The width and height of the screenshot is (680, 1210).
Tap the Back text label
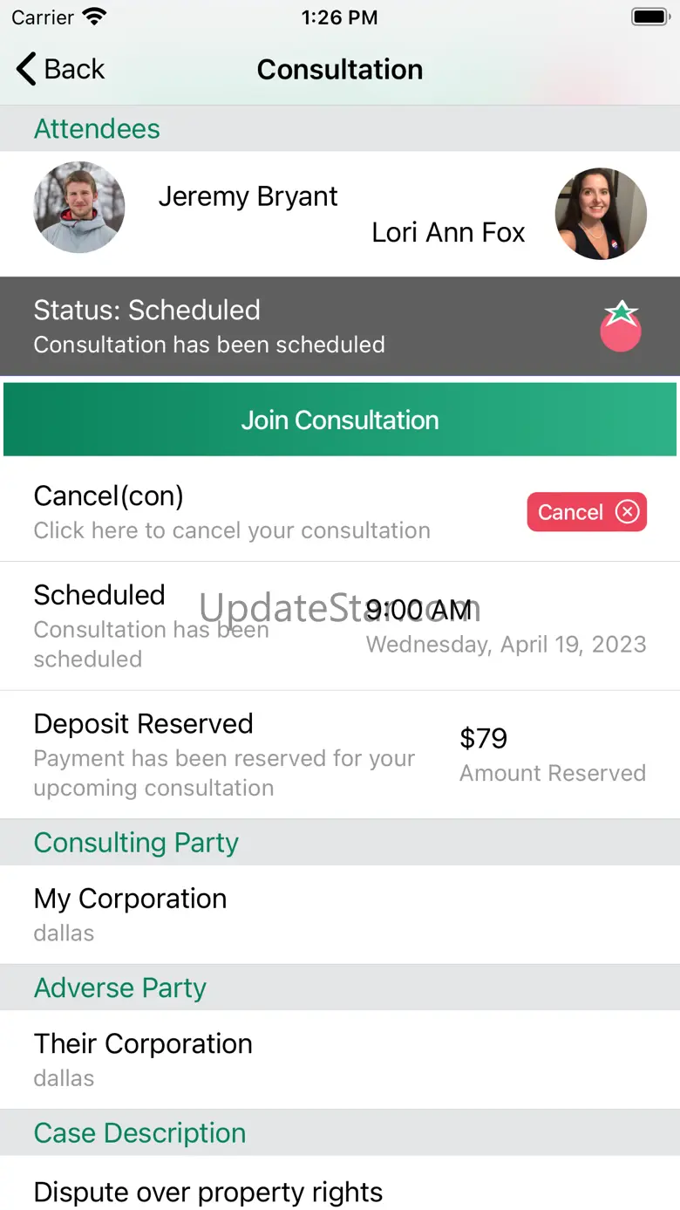[x=75, y=69]
